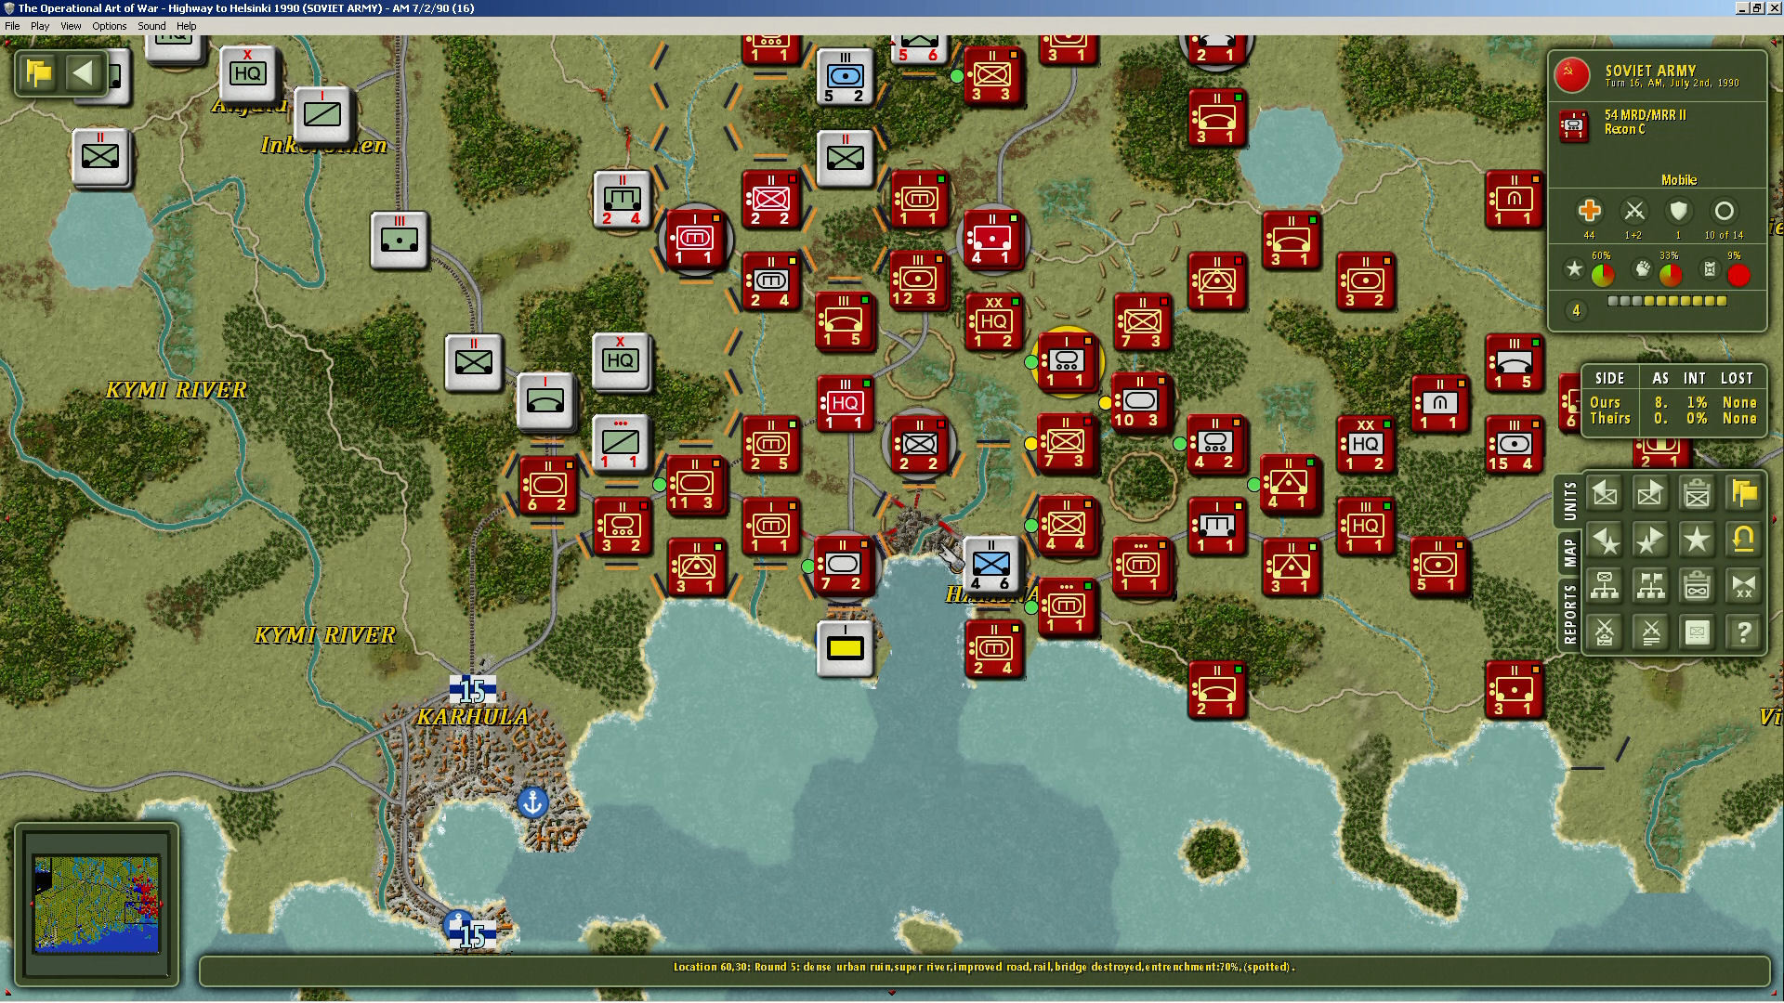Open the crossed-swords combat planner clipboard

point(1605,632)
